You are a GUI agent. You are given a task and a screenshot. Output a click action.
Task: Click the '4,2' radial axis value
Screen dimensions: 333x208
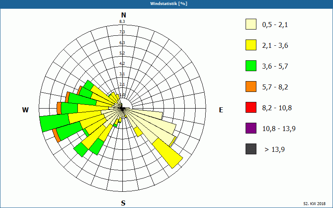pyautogui.click(x=122, y=63)
